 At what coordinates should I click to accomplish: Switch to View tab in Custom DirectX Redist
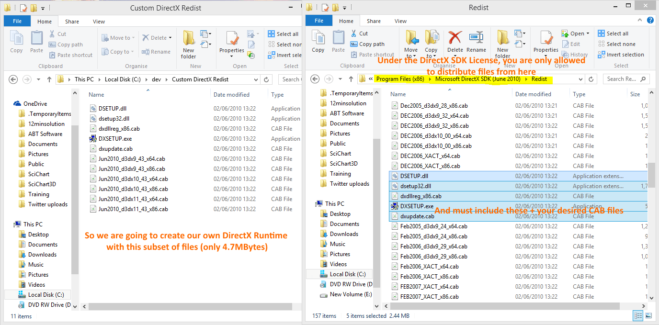point(99,22)
